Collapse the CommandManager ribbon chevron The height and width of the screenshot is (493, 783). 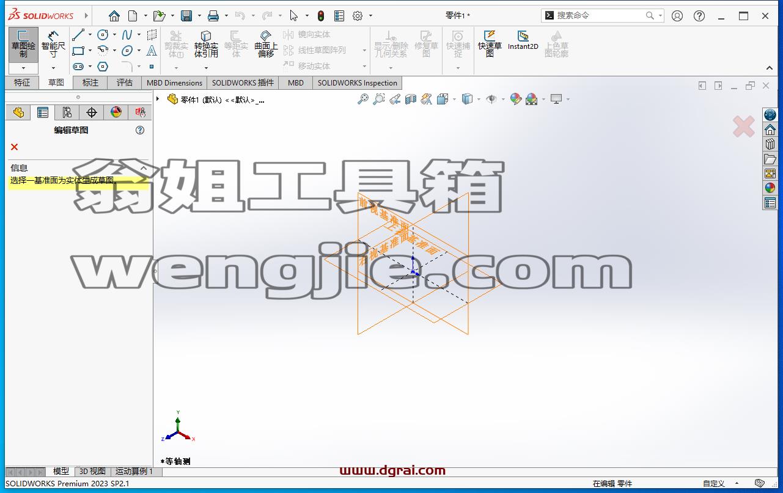(770, 68)
